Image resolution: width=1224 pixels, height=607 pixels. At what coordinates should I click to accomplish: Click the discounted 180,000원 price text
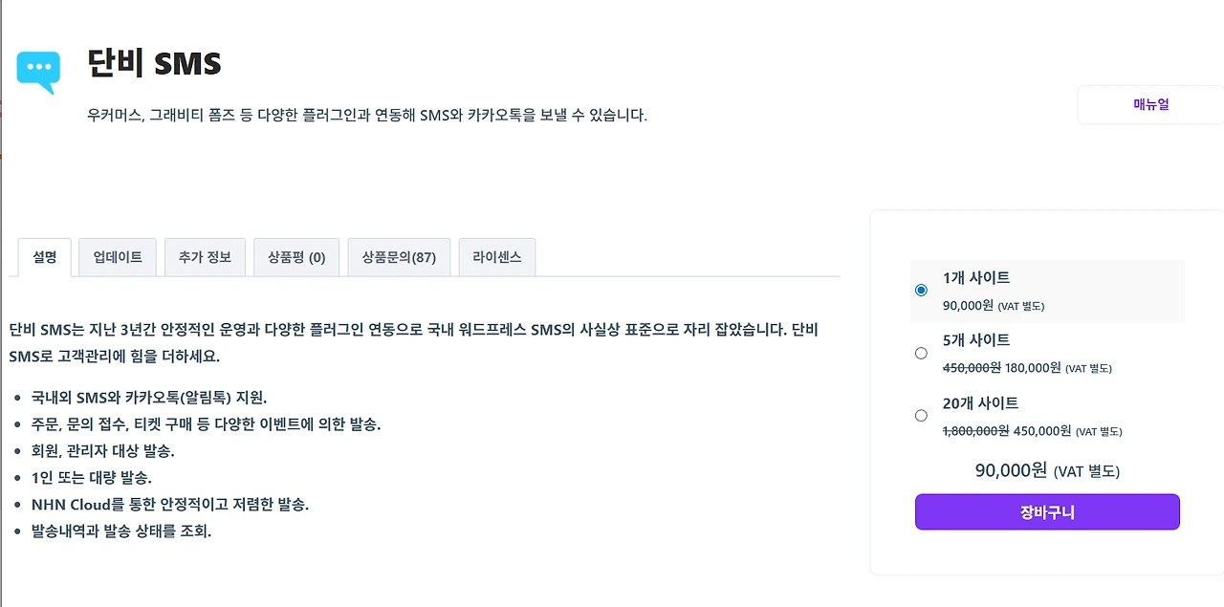coord(1033,368)
